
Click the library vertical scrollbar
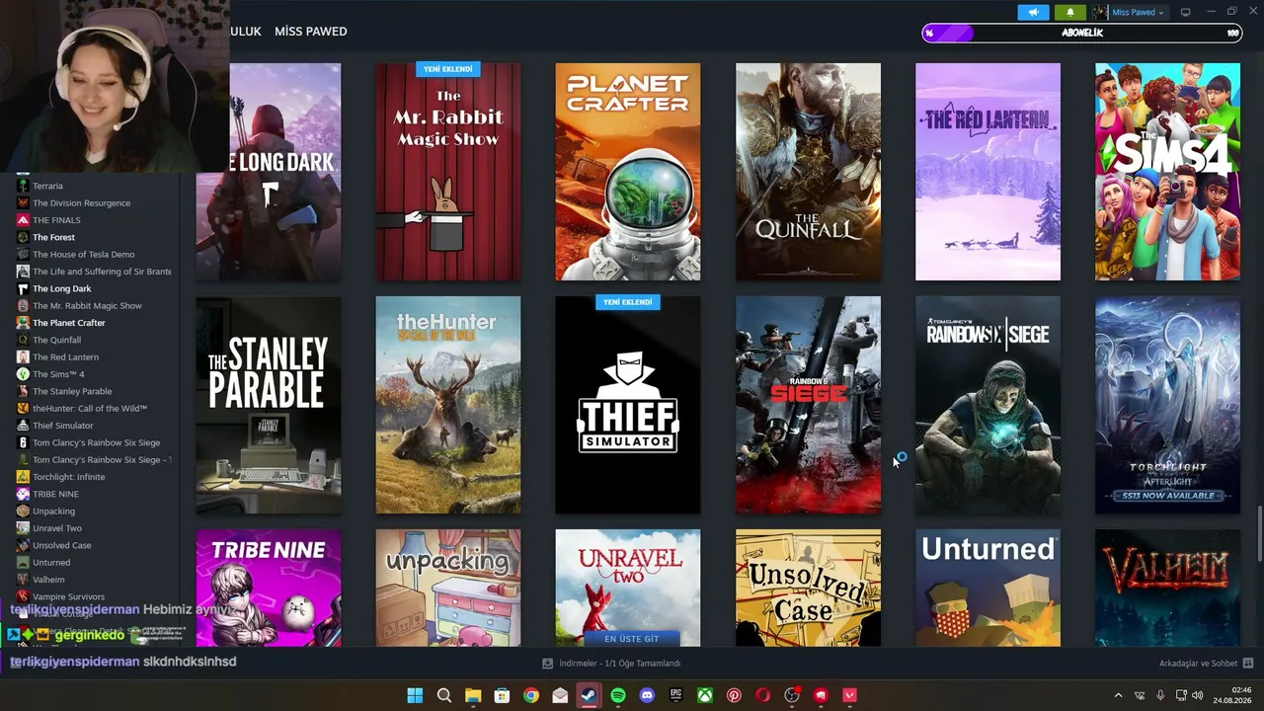(1259, 533)
